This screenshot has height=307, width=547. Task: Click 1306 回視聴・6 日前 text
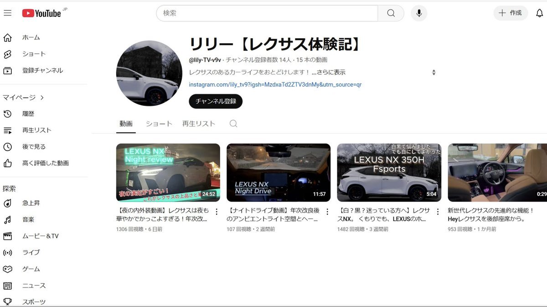pyautogui.click(x=139, y=229)
